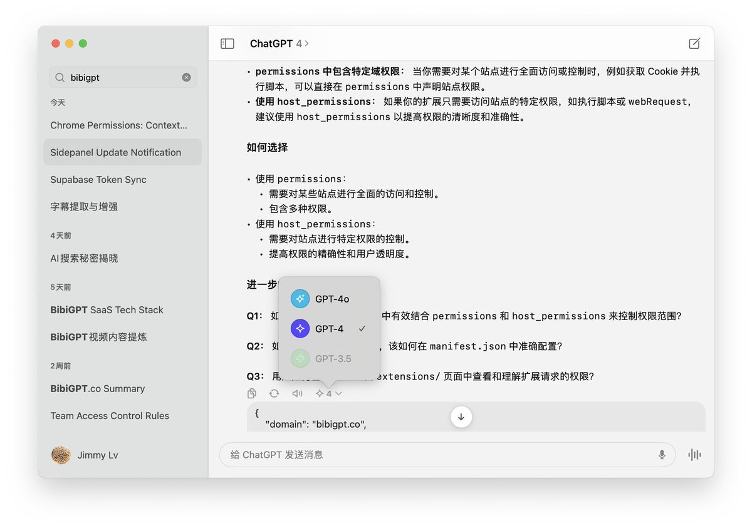
Task: Toggle the sidebar panel icon
Action: click(227, 44)
